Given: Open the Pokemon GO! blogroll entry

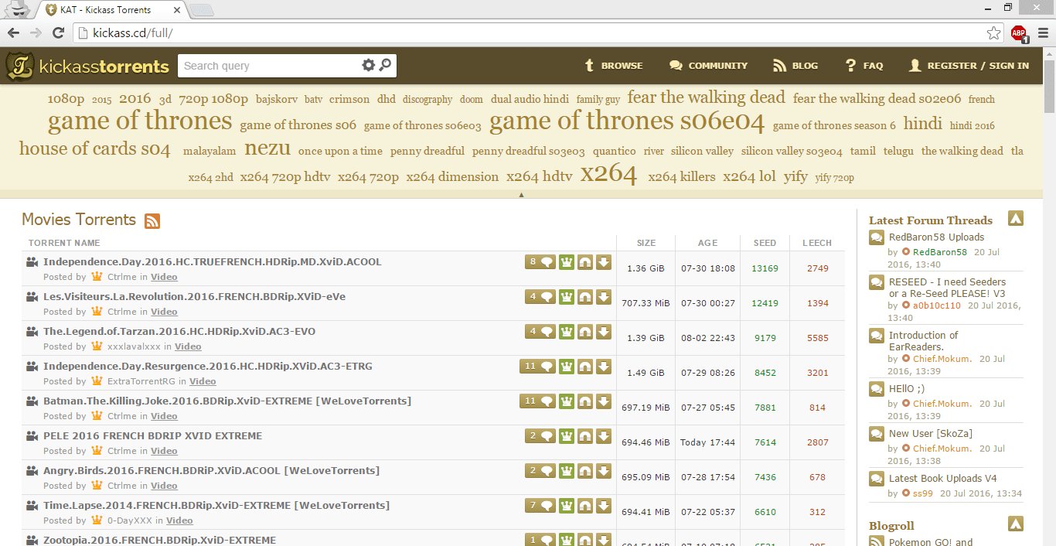Looking at the screenshot, I should pos(931,541).
